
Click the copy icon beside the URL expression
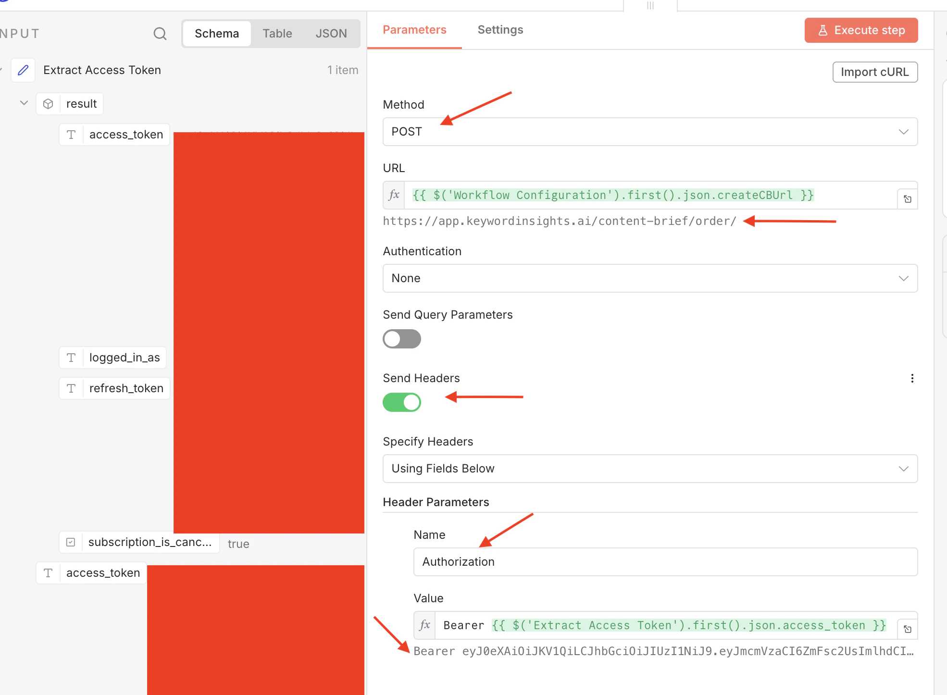tap(908, 199)
